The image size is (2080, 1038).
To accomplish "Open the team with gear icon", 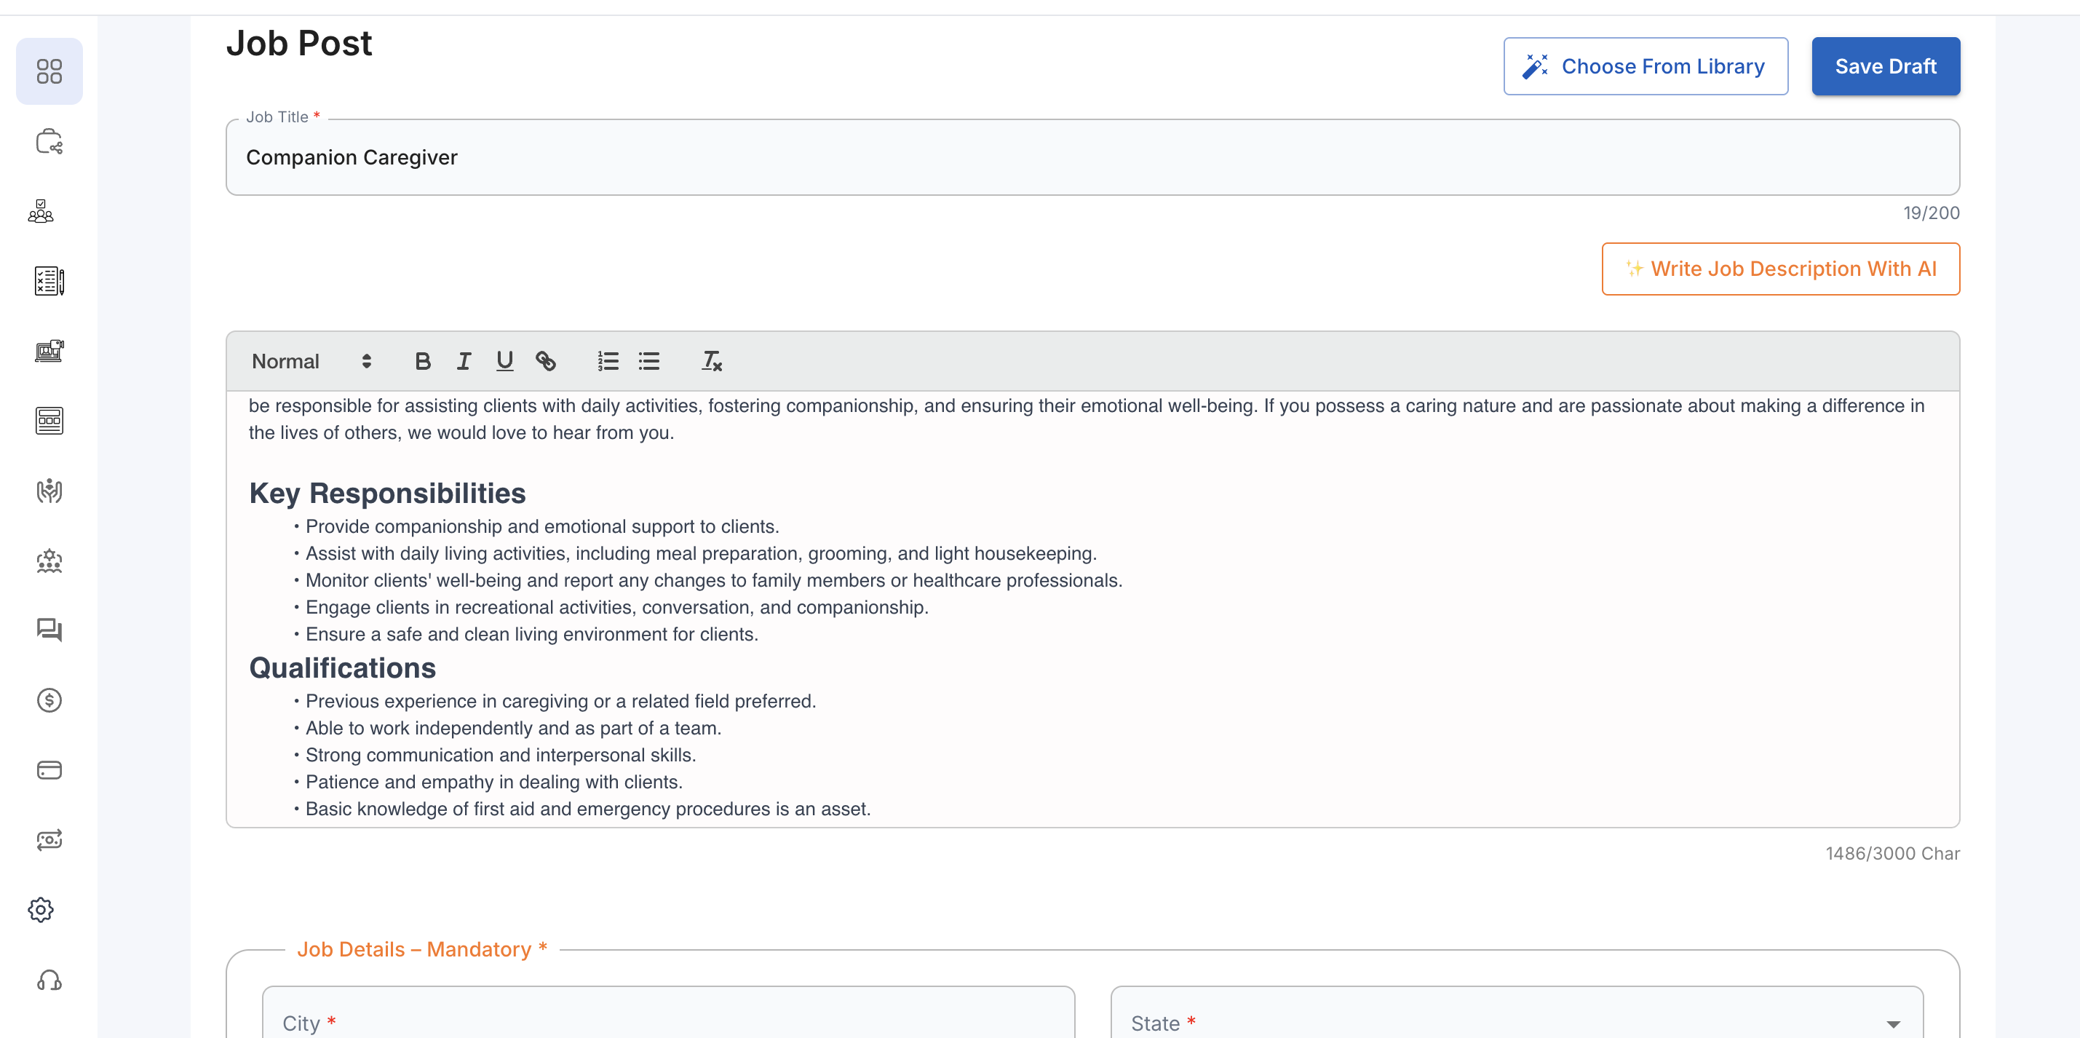I will coord(49,560).
